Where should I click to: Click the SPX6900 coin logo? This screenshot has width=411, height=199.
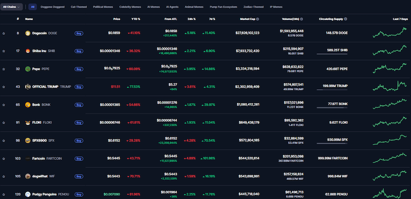pyautogui.click(x=28, y=141)
